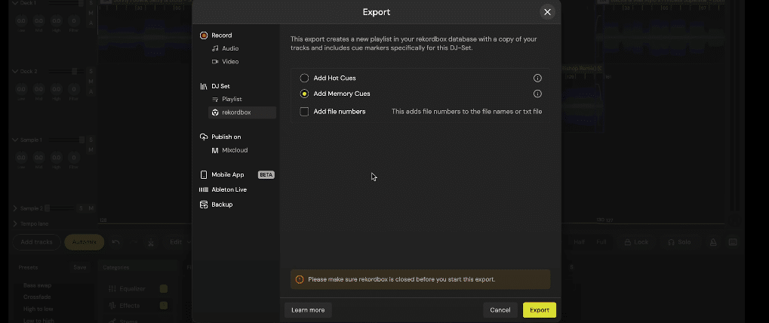Open Ableton Live export option
The height and width of the screenshot is (323, 769).
pyautogui.click(x=228, y=189)
